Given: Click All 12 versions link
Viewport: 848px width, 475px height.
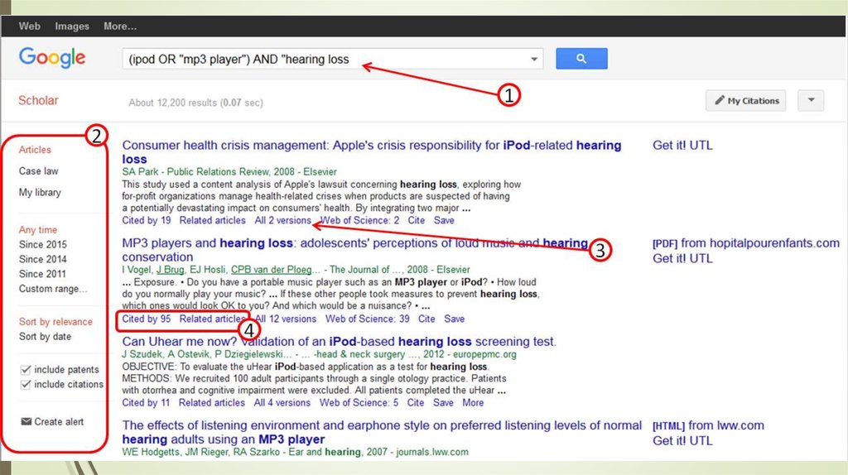Looking at the screenshot, I should tap(286, 319).
